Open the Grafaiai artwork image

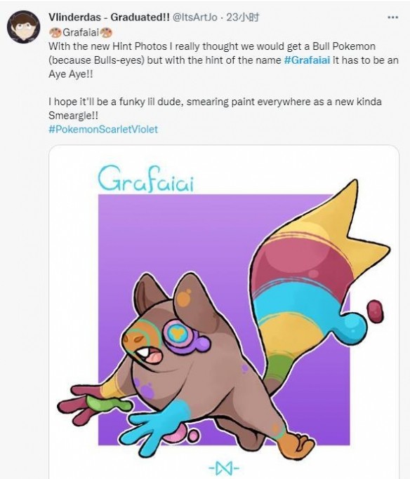click(224, 312)
